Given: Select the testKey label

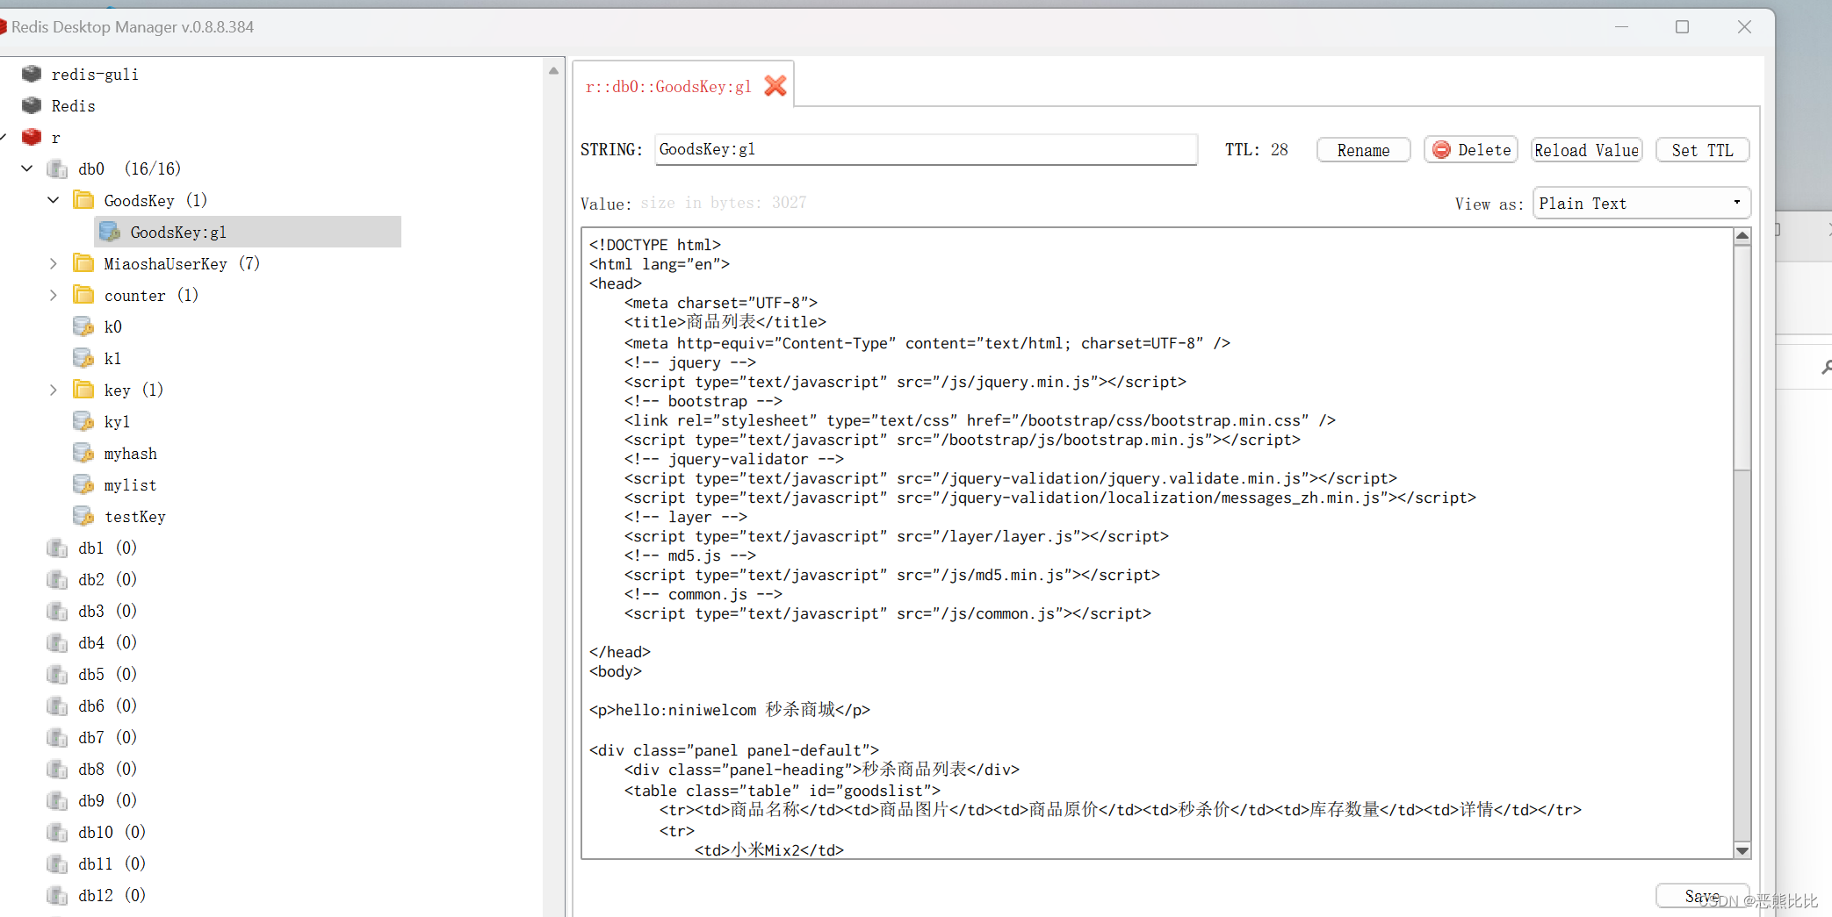Looking at the screenshot, I should click(134, 517).
